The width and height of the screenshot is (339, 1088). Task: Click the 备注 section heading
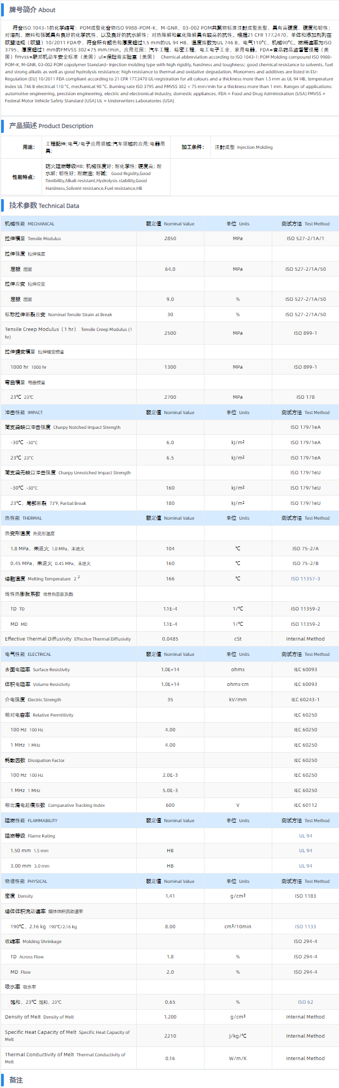tap(16, 1080)
